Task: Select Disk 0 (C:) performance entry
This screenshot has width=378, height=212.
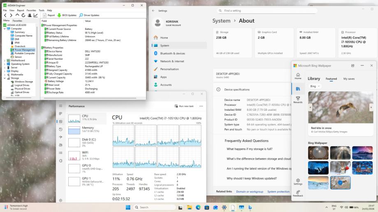Action: (x=86, y=142)
